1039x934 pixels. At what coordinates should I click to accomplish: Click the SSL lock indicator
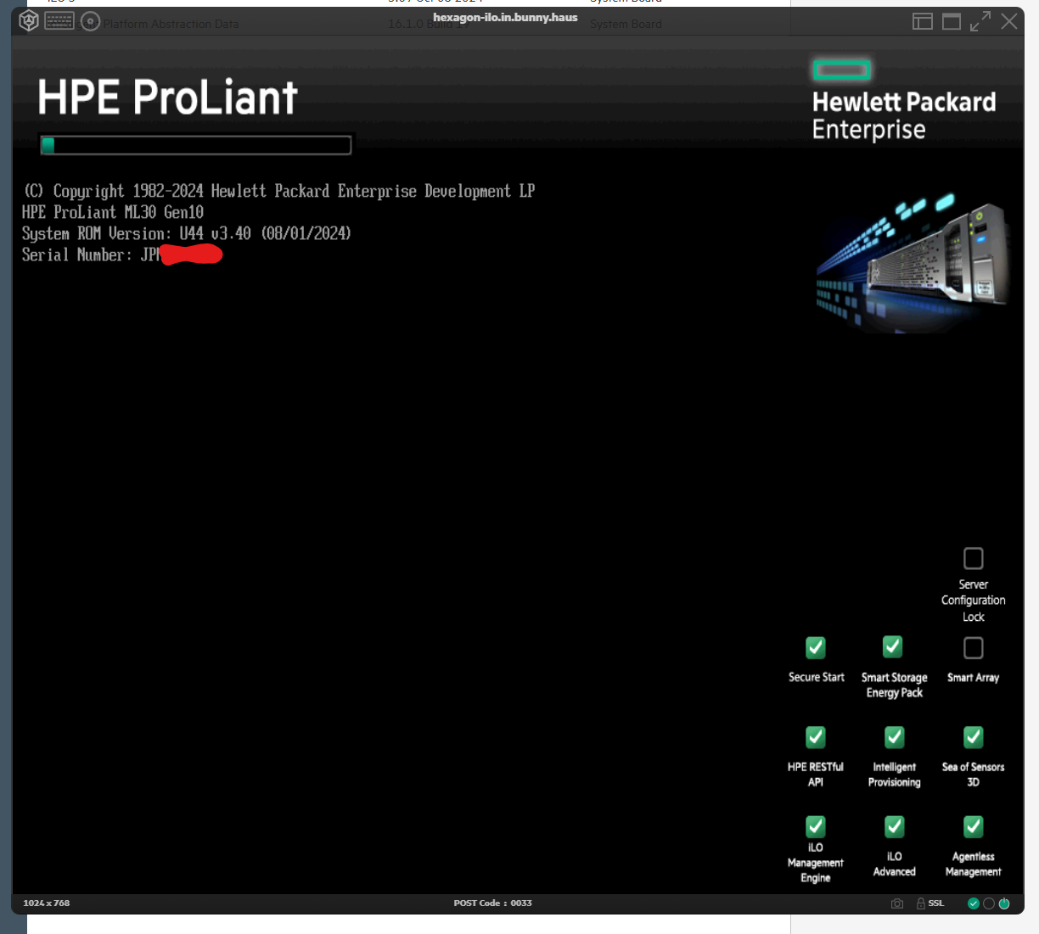930,903
